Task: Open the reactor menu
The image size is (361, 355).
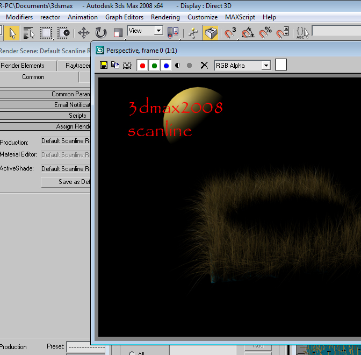Action: [50, 17]
